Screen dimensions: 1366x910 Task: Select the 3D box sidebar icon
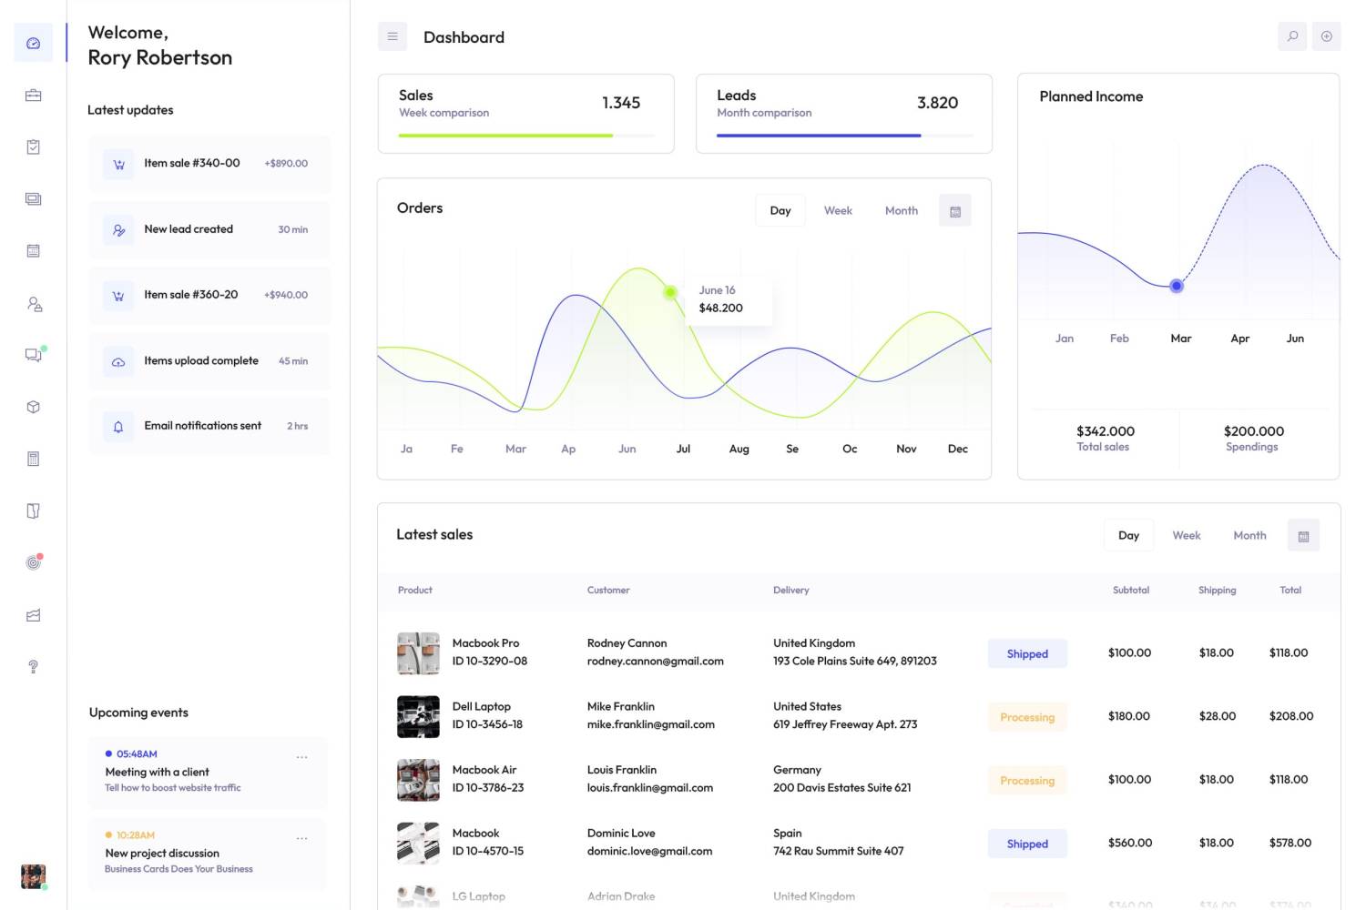click(34, 407)
